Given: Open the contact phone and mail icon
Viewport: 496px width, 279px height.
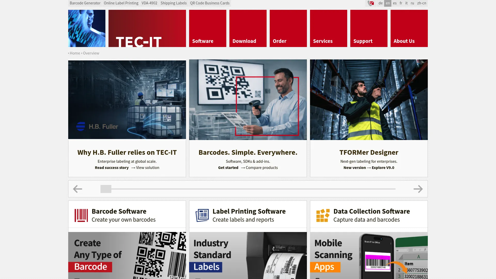Looking at the screenshot, I should [x=371, y=3].
